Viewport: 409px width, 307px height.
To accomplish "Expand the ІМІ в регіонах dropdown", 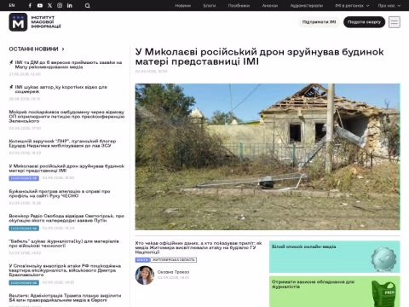I will (352, 6).
